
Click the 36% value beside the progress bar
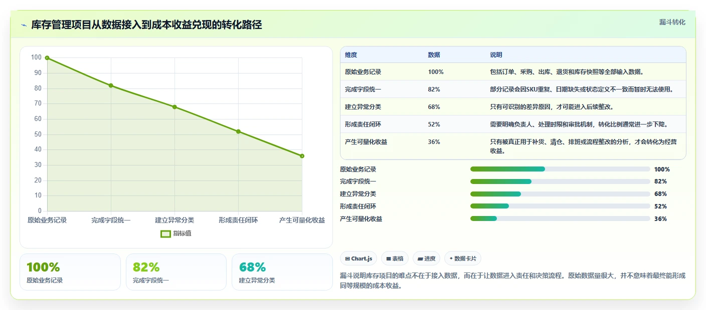660,219
